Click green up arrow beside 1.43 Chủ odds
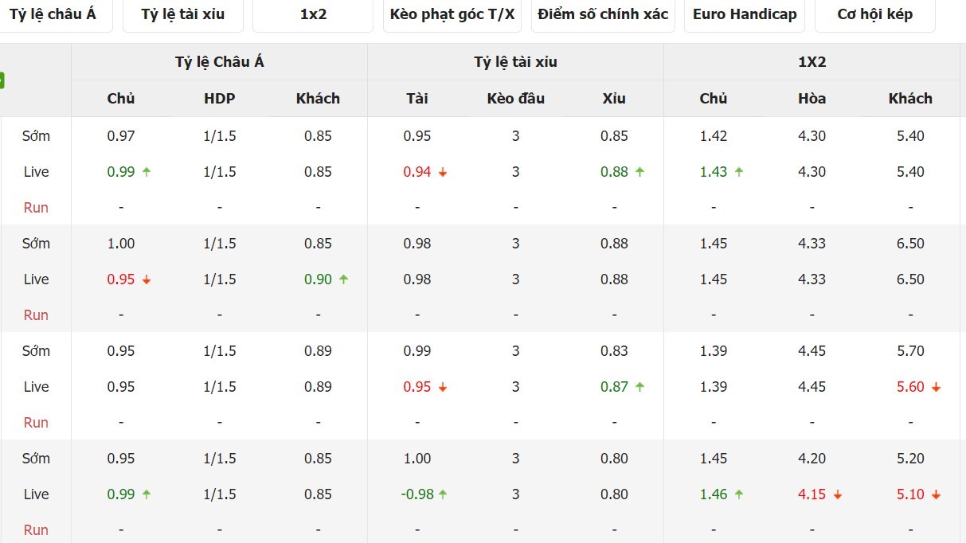966x543 pixels. coord(739,171)
